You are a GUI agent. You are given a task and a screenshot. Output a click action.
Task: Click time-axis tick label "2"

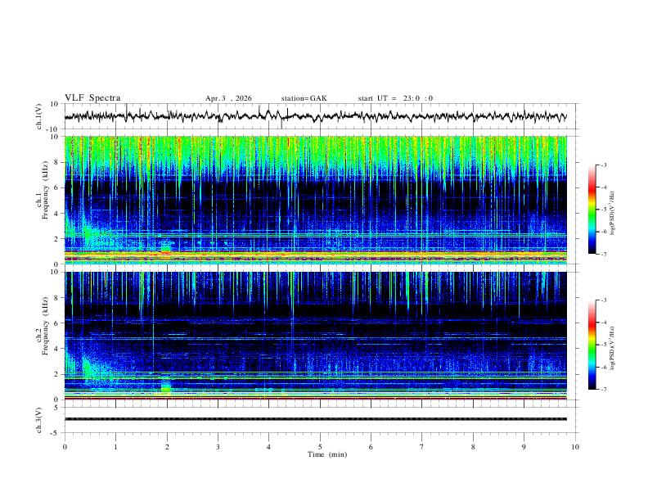[x=167, y=447]
